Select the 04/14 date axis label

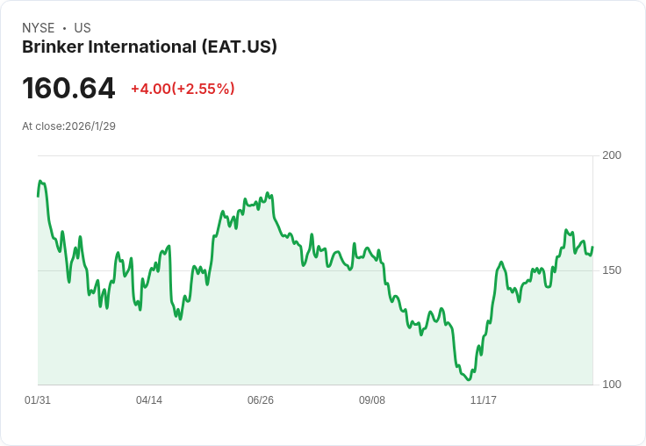point(149,399)
